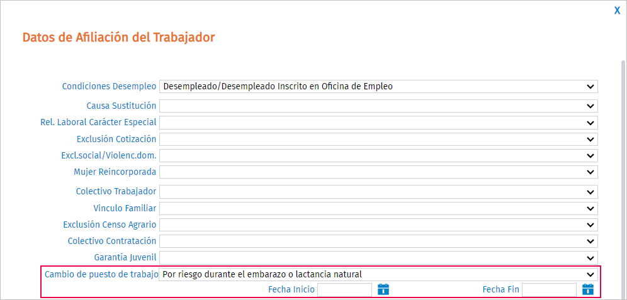This screenshot has height=300, width=627.
Task: Open the Excl.social/Violenc.dom. dropdown
Action: click(378, 155)
